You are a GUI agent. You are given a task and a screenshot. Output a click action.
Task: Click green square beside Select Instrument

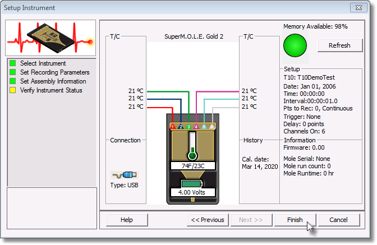tap(12, 63)
